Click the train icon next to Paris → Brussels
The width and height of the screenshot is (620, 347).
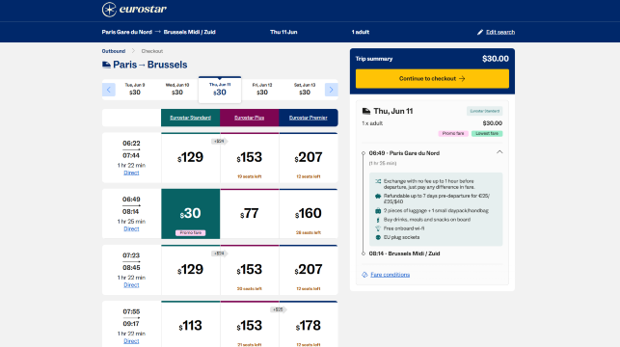tap(106, 65)
